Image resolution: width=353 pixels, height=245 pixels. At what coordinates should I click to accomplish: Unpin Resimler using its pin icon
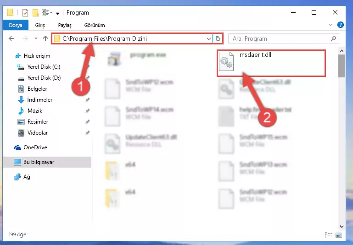pos(87,122)
